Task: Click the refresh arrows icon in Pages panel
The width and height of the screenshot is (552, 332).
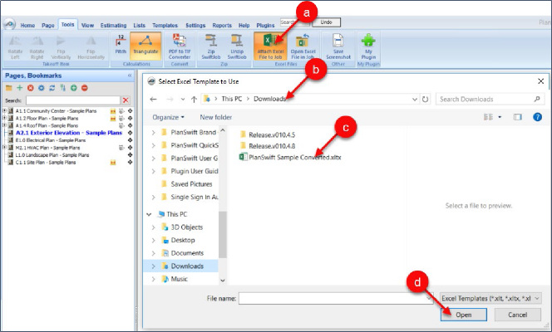Action: pos(52,88)
